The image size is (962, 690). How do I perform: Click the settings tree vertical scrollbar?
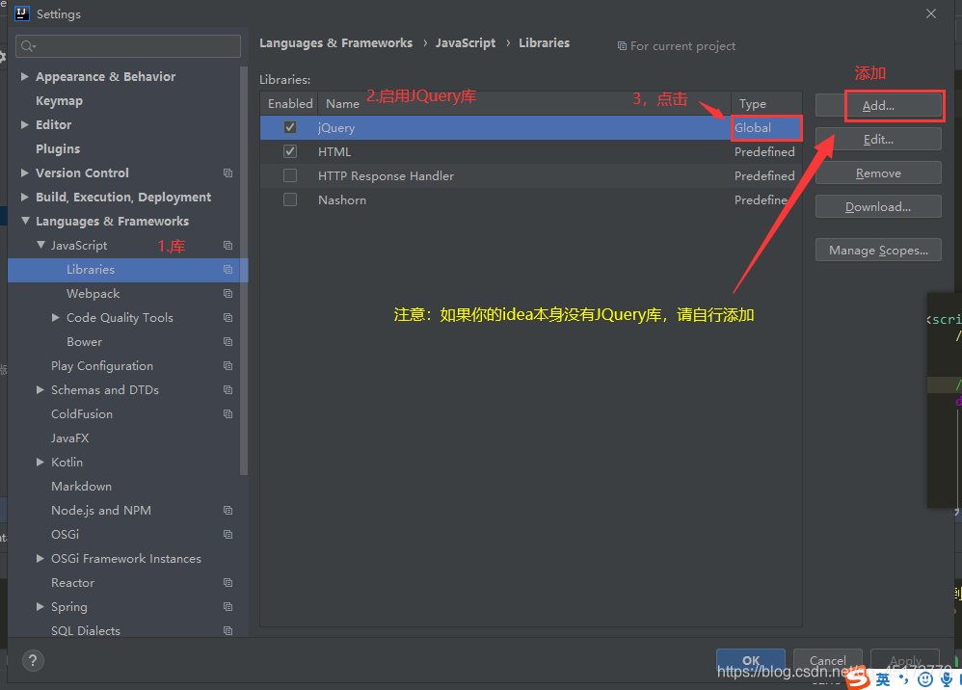pos(244,271)
